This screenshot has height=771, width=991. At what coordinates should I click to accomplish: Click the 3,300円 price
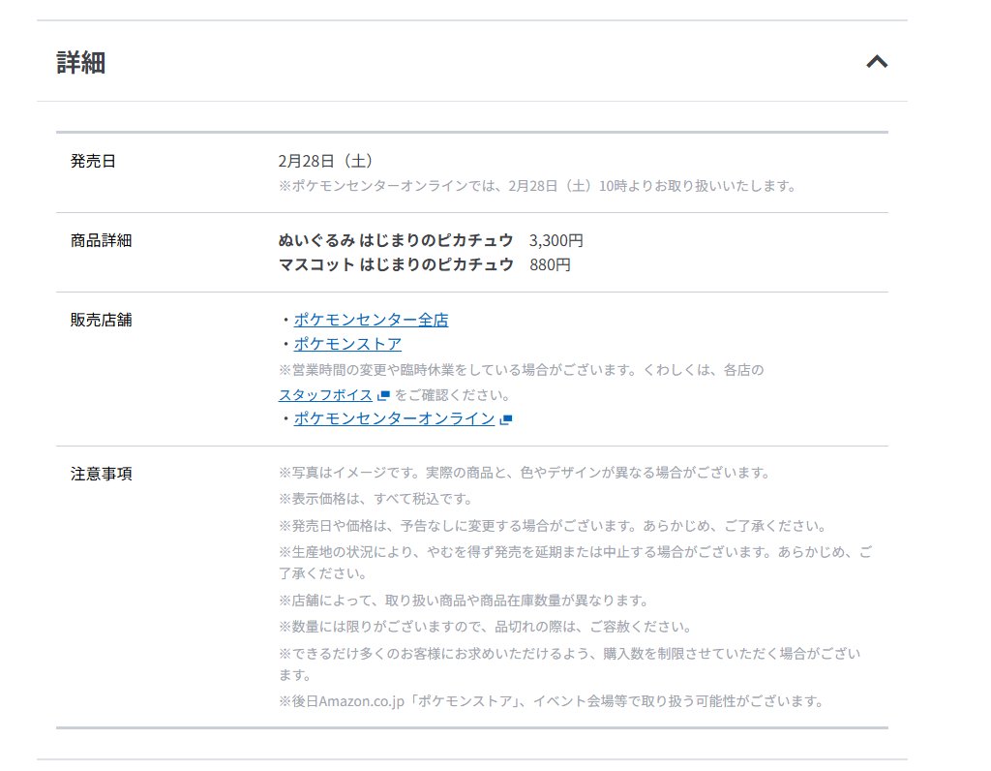[556, 240]
